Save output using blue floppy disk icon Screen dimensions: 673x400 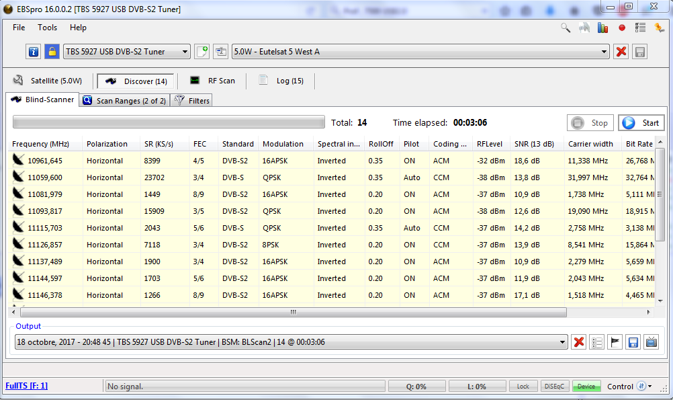pos(633,342)
